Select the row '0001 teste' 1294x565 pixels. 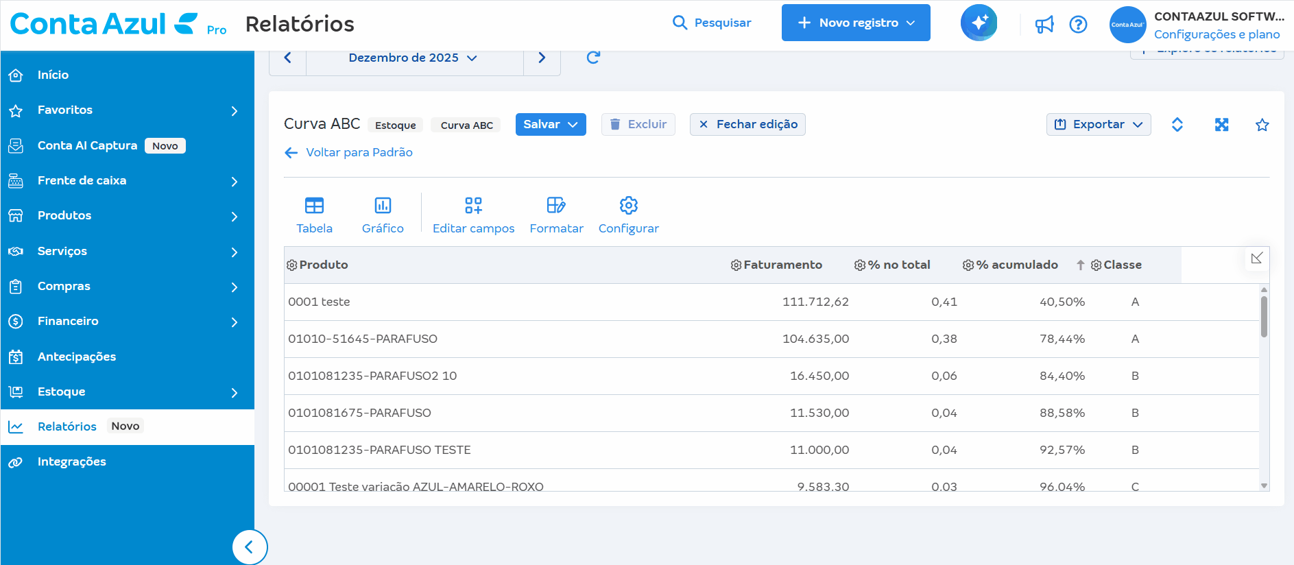click(x=771, y=302)
